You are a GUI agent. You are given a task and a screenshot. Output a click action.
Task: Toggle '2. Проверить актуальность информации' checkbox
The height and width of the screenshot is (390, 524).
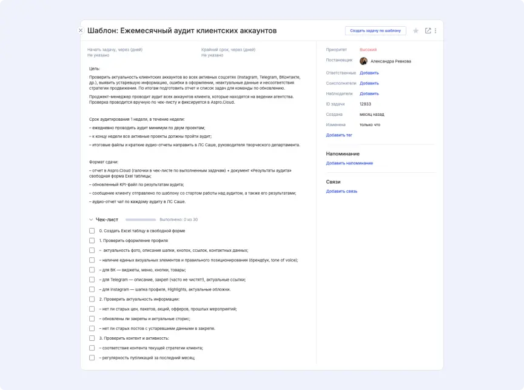click(x=92, y=299)
